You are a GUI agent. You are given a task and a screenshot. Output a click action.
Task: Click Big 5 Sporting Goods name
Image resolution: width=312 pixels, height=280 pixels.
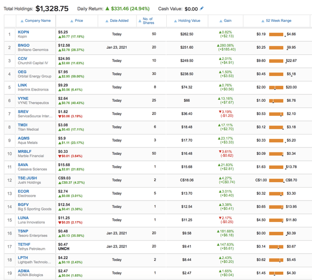point(35,209)
